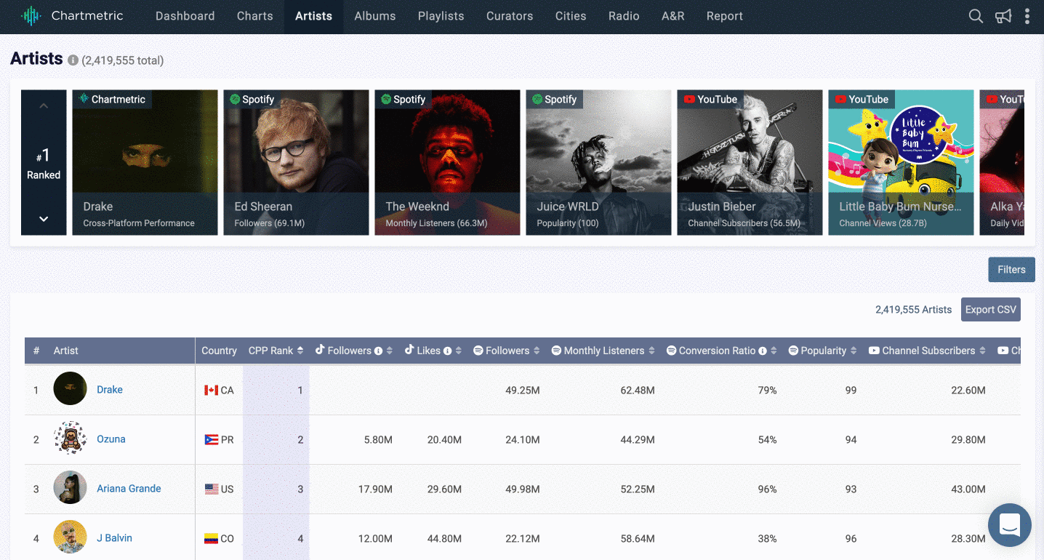Click the Puerto Rico flag in Ozuna's row
The height and width of the screenshot is (560, 1044).
click(x=212, y=440)
